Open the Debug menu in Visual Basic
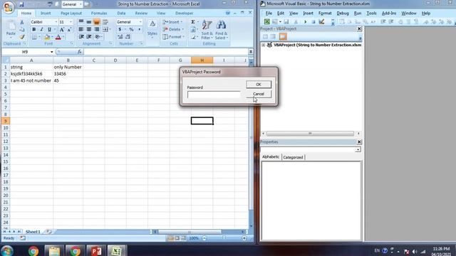This screenshot has width=456, height=256. (x=343, y=14)
